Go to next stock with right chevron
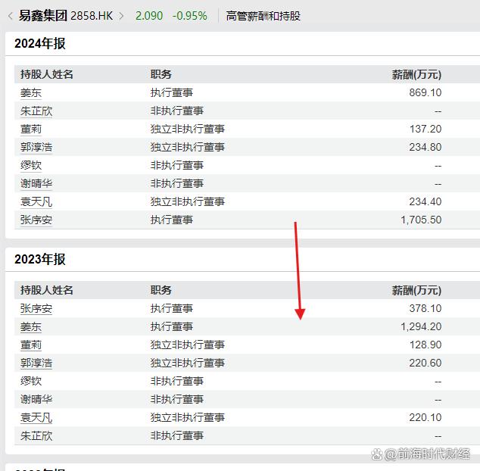The image size is (480, 471). [121, 16]
